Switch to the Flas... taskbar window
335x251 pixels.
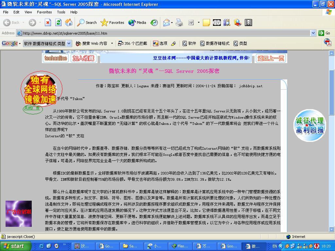point(180,246)
